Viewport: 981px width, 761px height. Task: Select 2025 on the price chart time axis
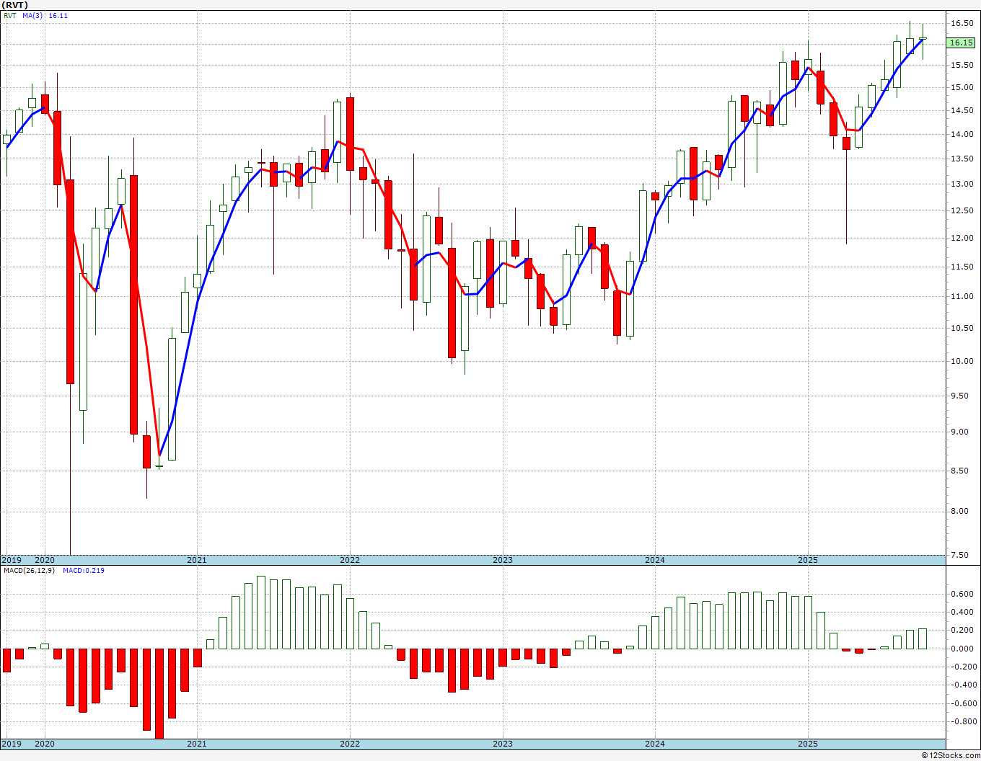(x=808, y=560)
